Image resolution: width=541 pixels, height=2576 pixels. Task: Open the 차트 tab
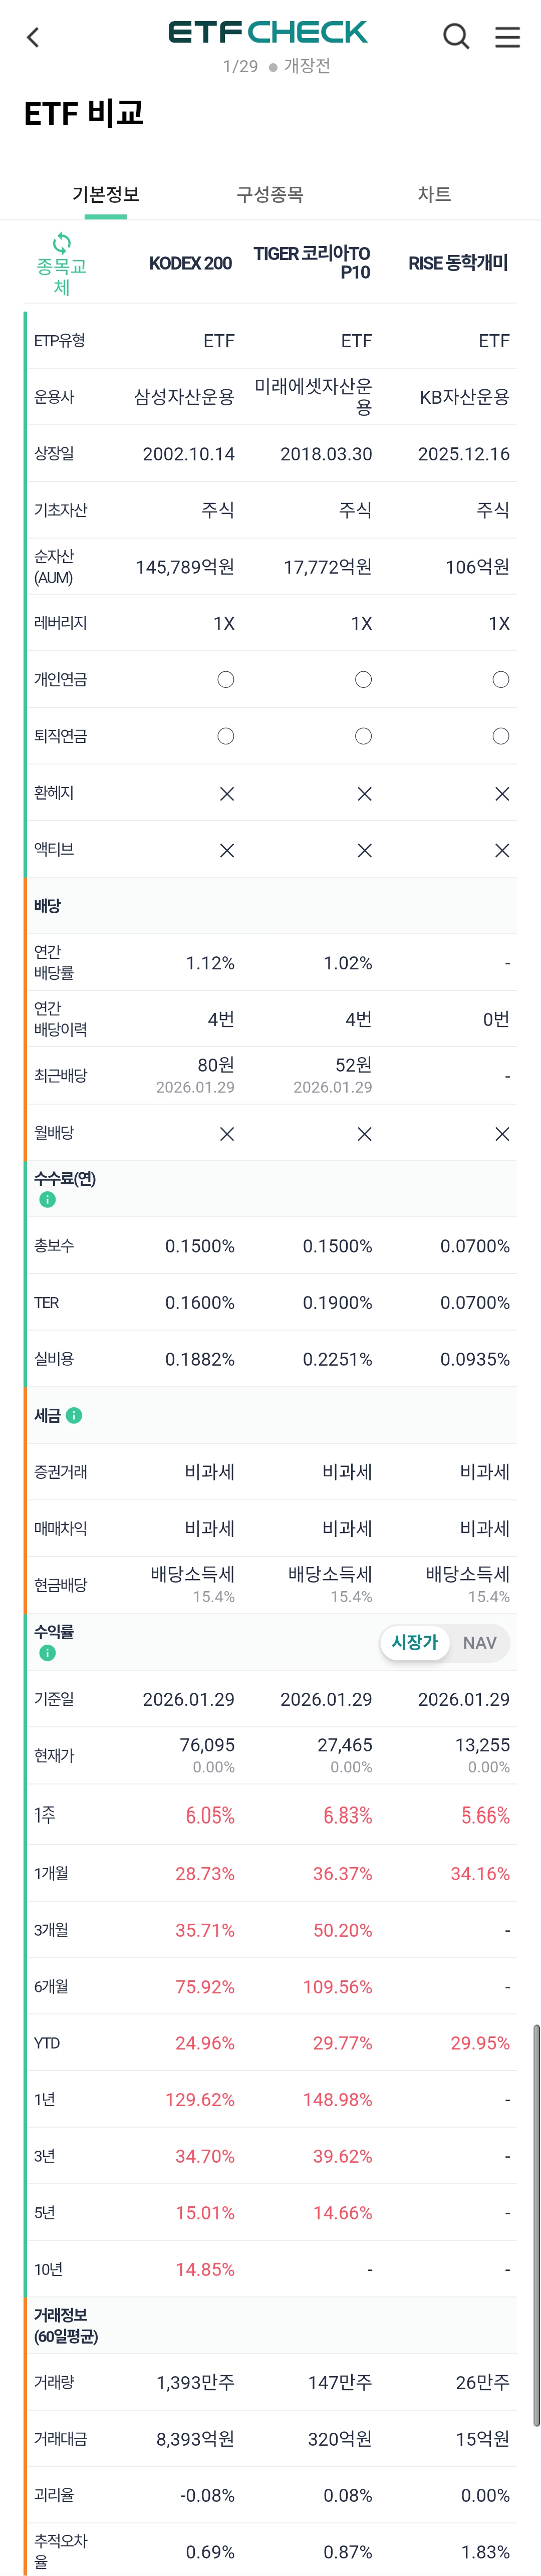(x=434, y=194)
